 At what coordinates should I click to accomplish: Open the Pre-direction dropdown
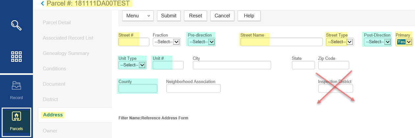pos(201,42)
